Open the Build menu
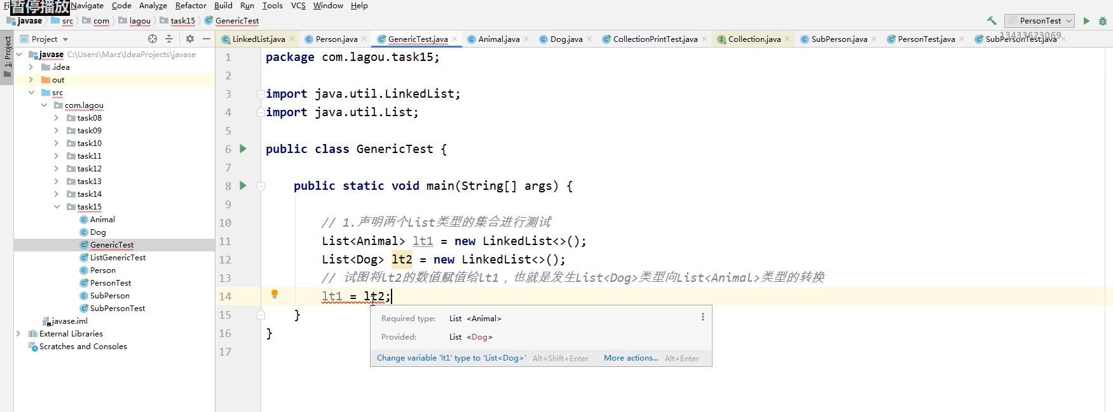This screenshot has width=1113, height=412. [223, 6]
